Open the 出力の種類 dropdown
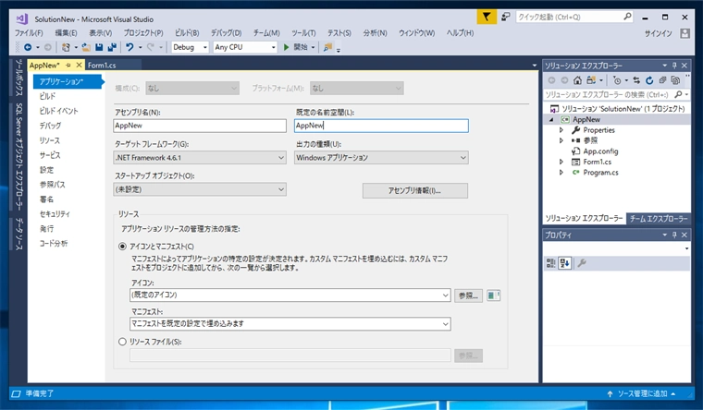This screenshot has height=410, width=703. pyautogui.click(x=381, y=158)
